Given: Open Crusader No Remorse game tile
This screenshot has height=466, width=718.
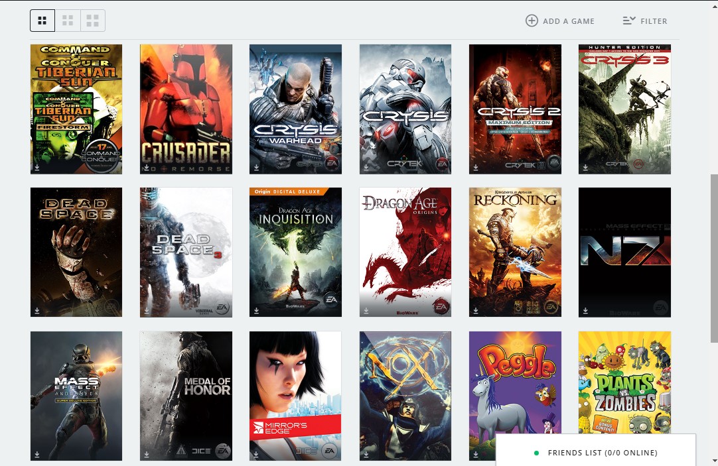Looking at the screenshot, I should click(x=186, y=109).
